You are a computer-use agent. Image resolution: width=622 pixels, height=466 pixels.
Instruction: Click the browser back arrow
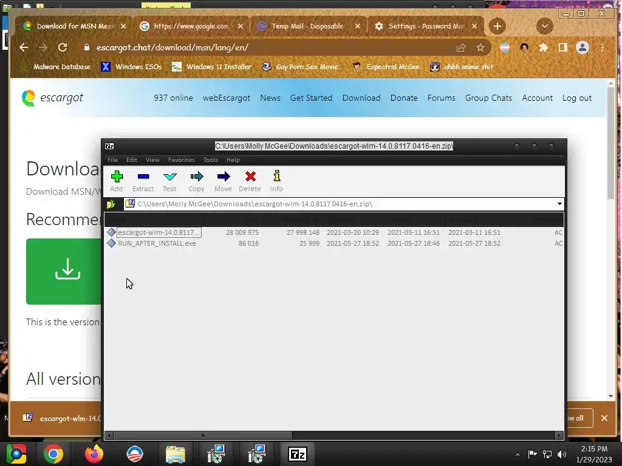tap(24, 47)
